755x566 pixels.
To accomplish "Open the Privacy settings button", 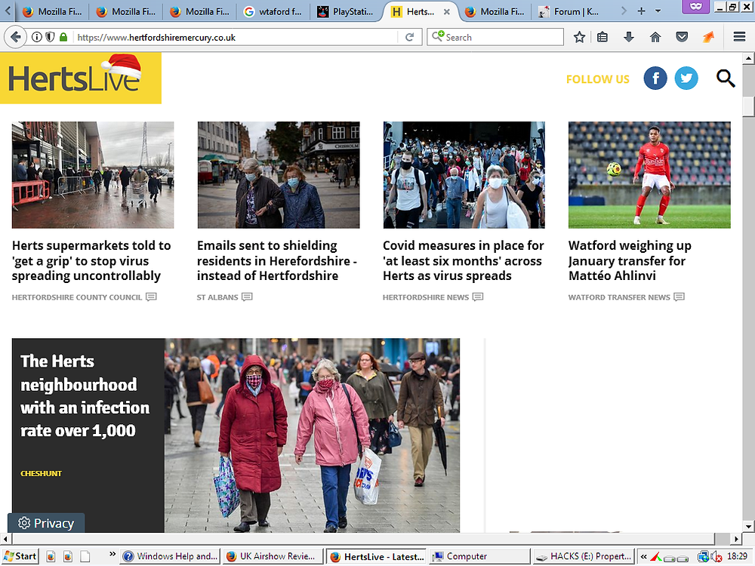I will point(46,523).
